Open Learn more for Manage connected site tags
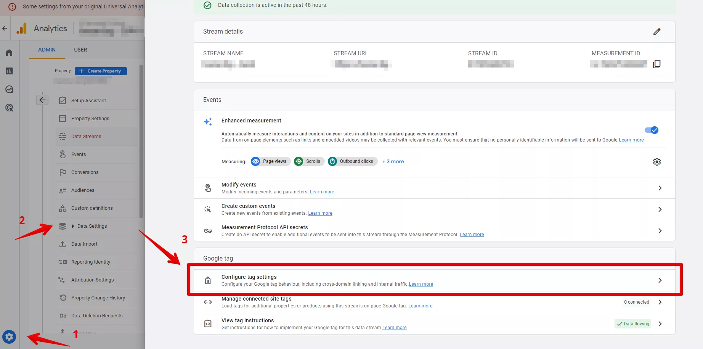703x349 pixels. 420,306
